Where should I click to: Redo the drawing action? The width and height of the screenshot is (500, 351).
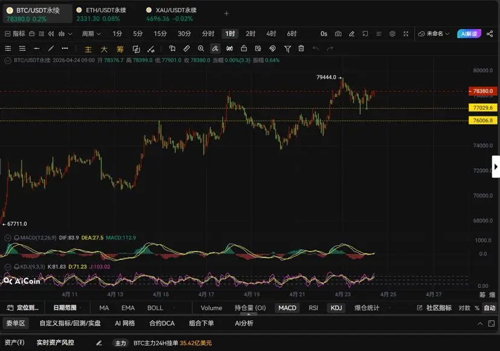point(330,48)
